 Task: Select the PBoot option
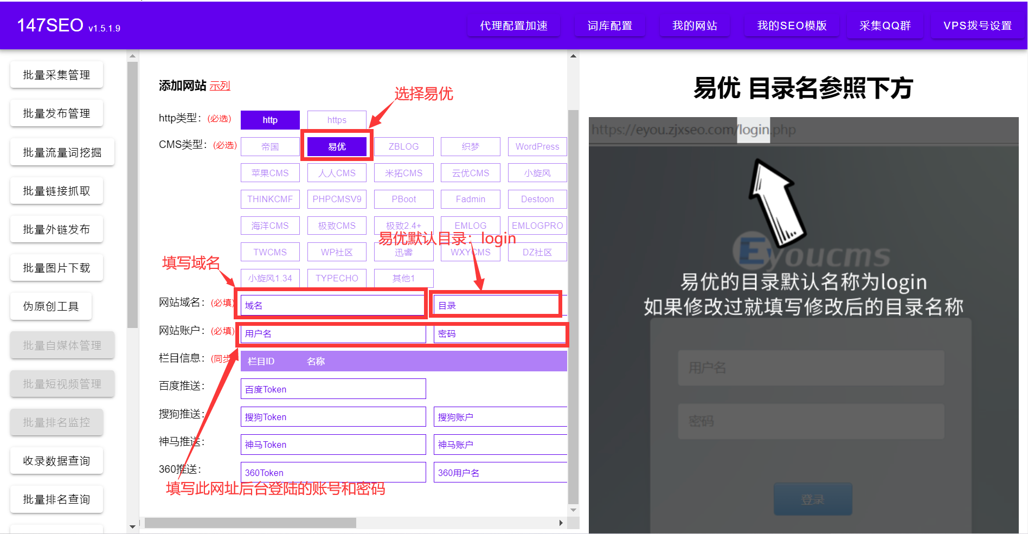coord(404,199)
